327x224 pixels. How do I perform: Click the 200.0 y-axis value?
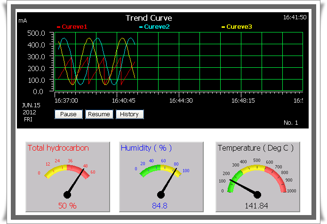[x=36, y=68]
